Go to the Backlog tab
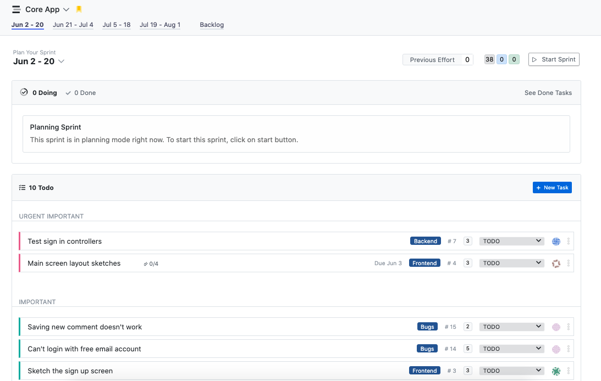The width and height of the screenshot is (601, 381). 212,25
